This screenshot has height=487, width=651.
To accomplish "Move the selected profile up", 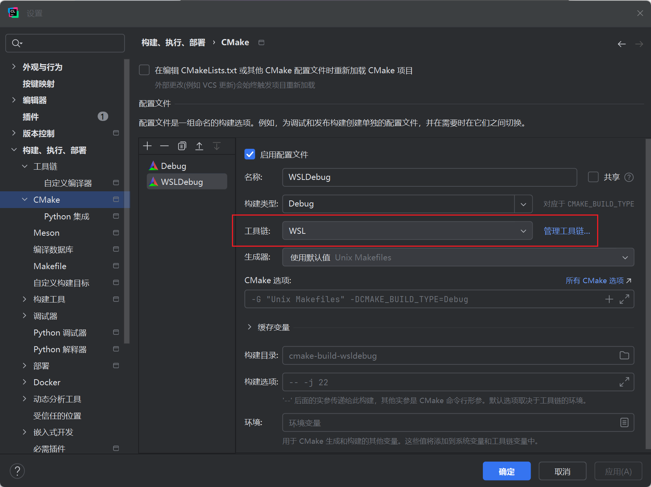I will (199, 146).
